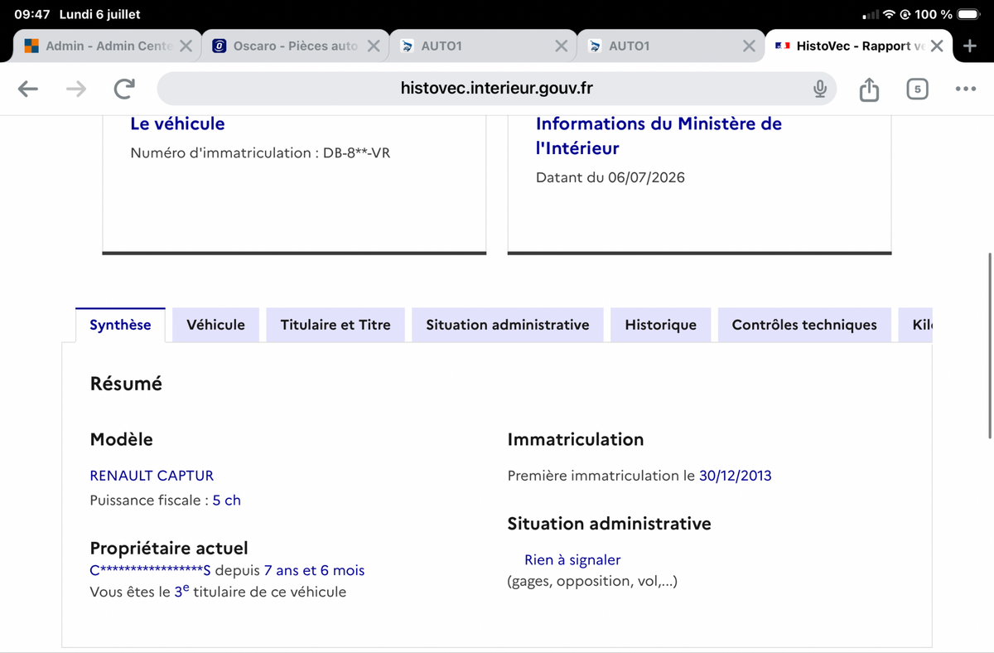
Task: Select the Historique tab
Action: coord(660,325)
